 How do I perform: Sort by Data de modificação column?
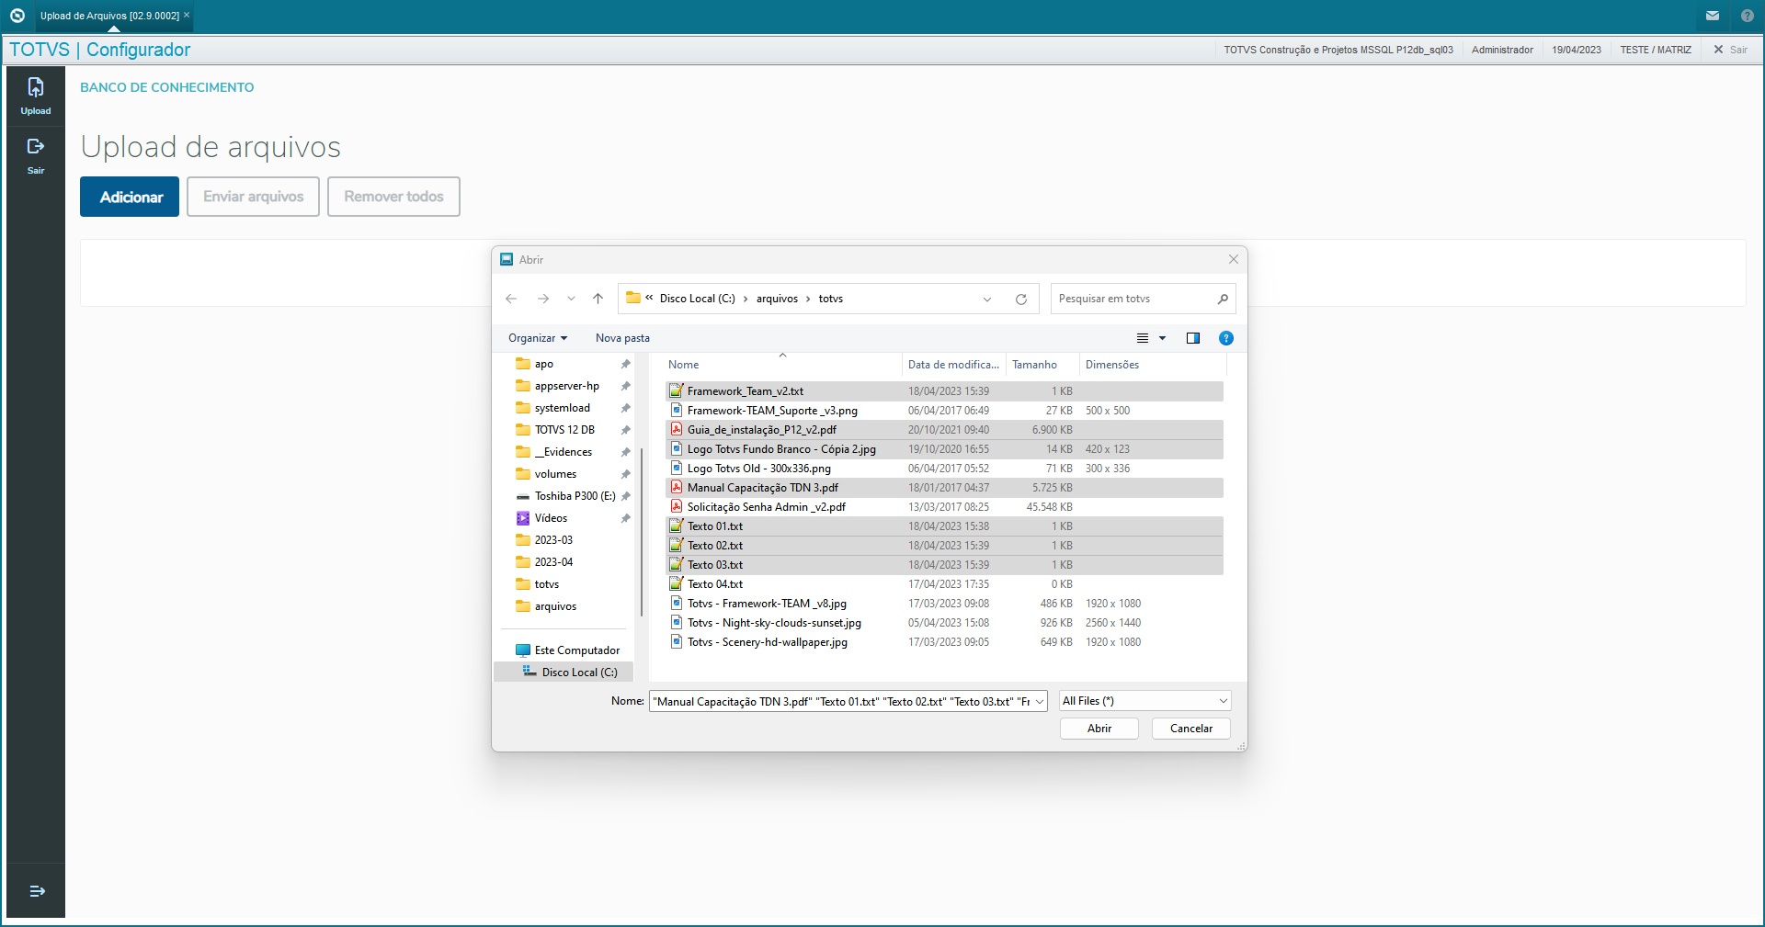click(x=953, y=365)
